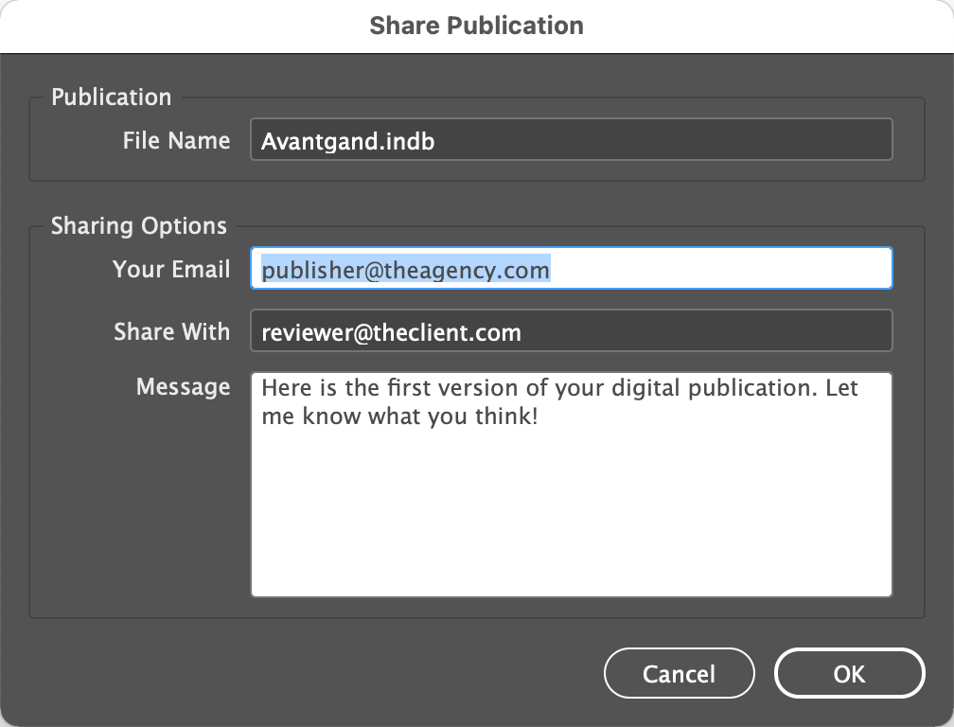
Task: Click the Share Publication dialog title
Action: click(476, 26)
